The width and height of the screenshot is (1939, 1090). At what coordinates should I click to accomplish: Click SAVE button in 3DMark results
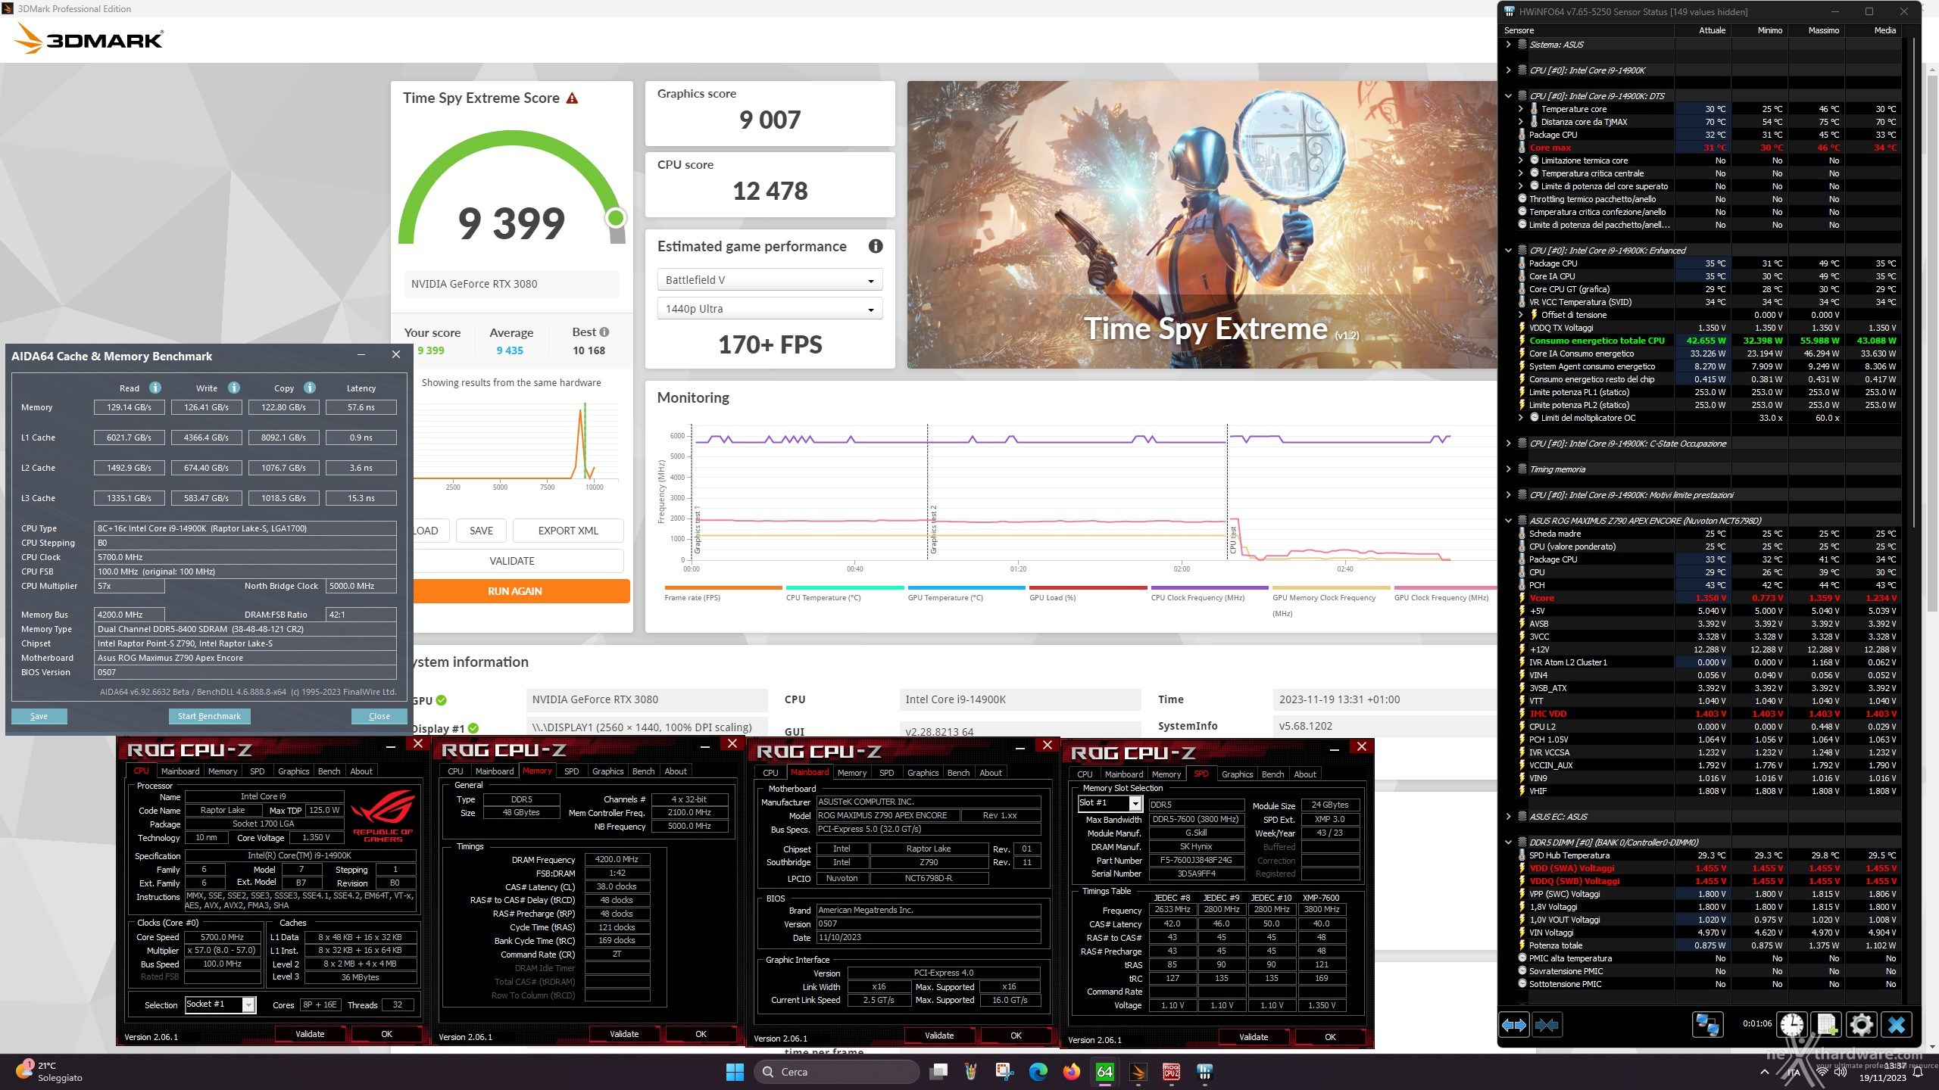coord(481,531)
